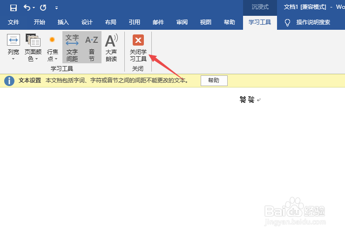This screenshot has height=234, width=345.
Task: Switch to the 邮件 tab
Action: (158, 22)
